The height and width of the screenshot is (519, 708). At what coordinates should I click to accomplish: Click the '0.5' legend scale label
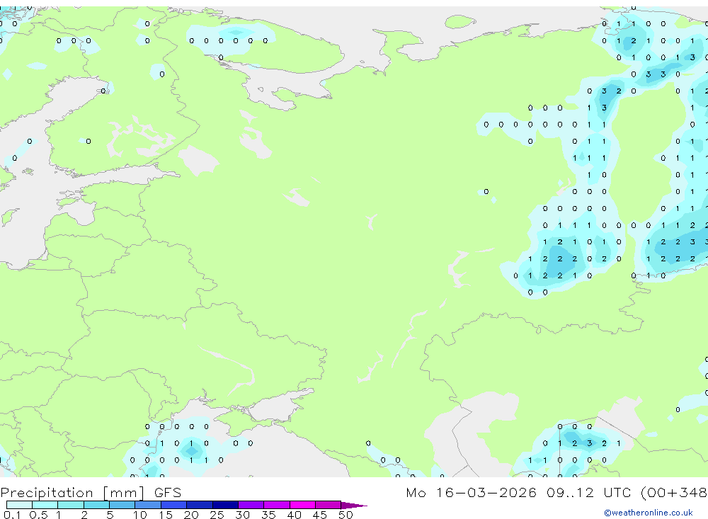coord(38,515)
